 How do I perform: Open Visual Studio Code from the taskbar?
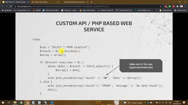pos(52,102)
